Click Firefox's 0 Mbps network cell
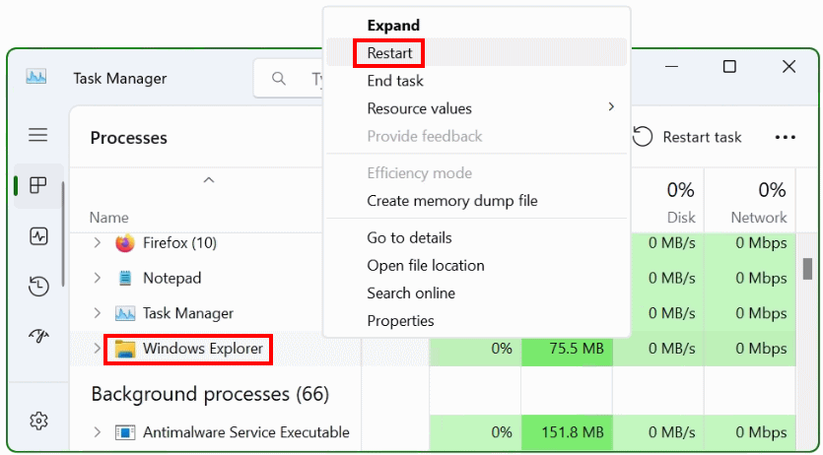The height and width of the screenshot is (455, 823). pos(750,243)
